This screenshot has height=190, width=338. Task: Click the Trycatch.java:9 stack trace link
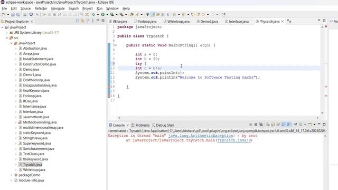tap(234, 140)
